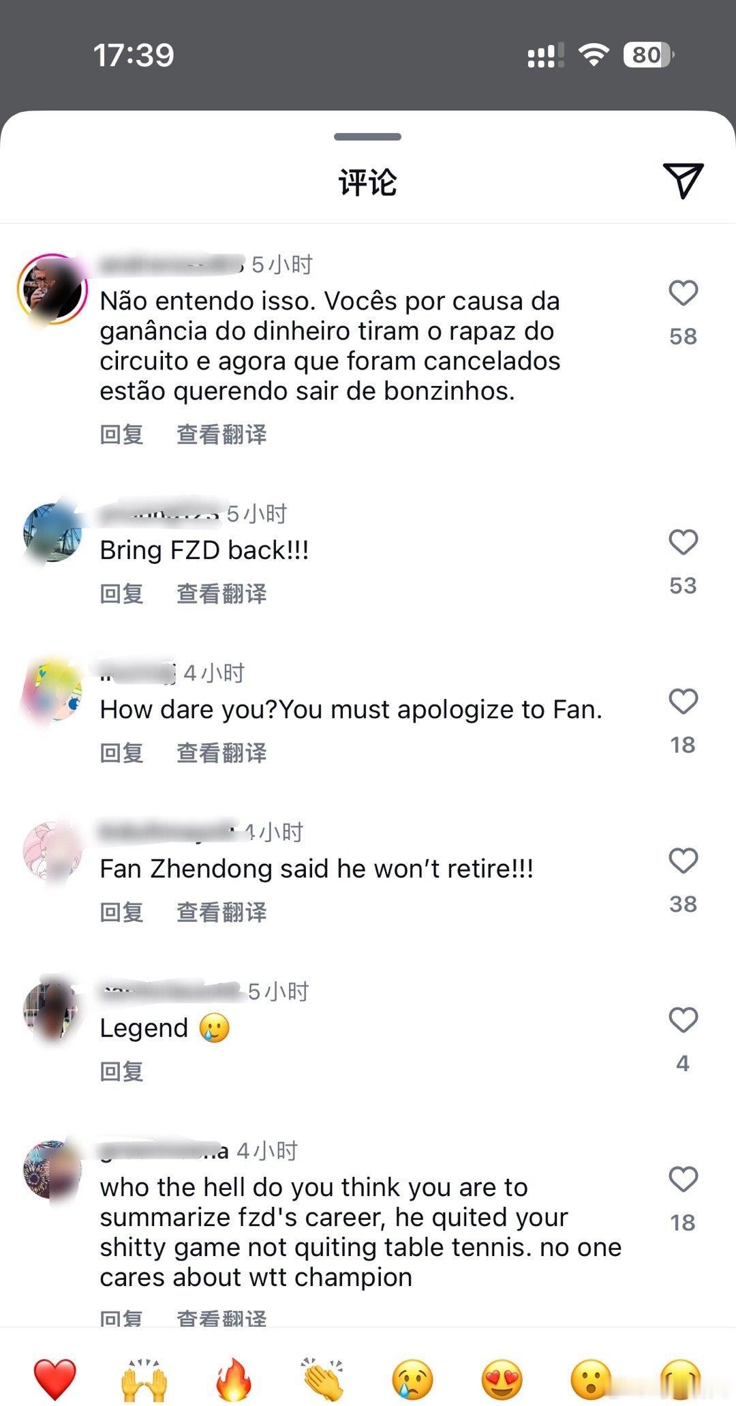Reply to the 'Bring FZD back!!!' comment
The image size is (736, 1406).
pos(122,593)
